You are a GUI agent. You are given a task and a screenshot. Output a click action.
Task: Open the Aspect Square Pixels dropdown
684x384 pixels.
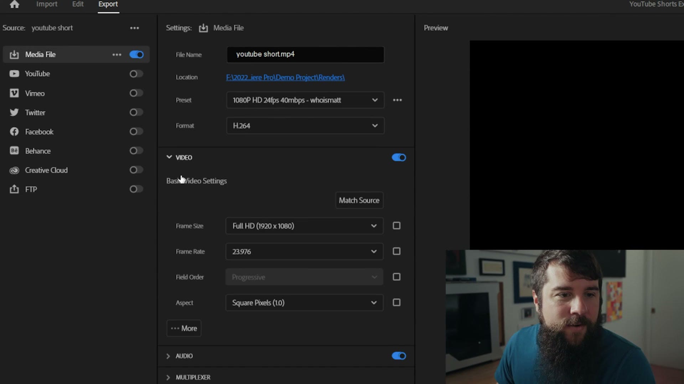pos(304,303)
